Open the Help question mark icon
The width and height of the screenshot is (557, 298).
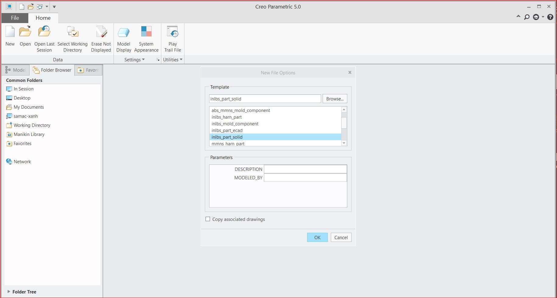550,17
